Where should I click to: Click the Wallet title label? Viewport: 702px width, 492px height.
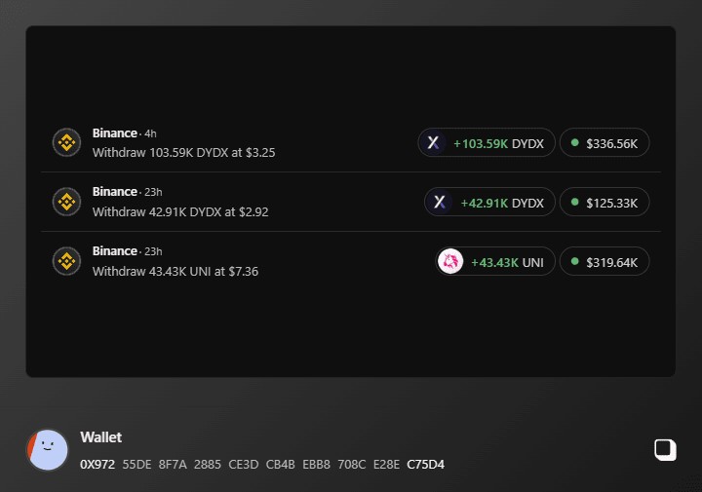tap(100, 437)
